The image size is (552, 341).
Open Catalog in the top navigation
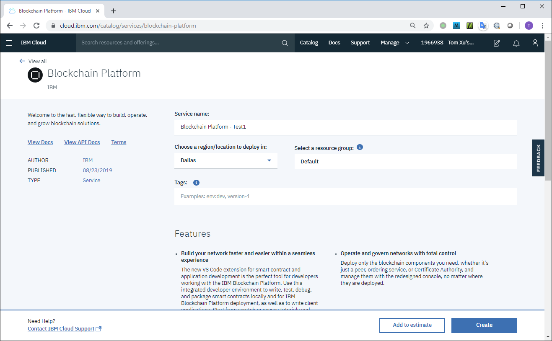pos(309,43)
